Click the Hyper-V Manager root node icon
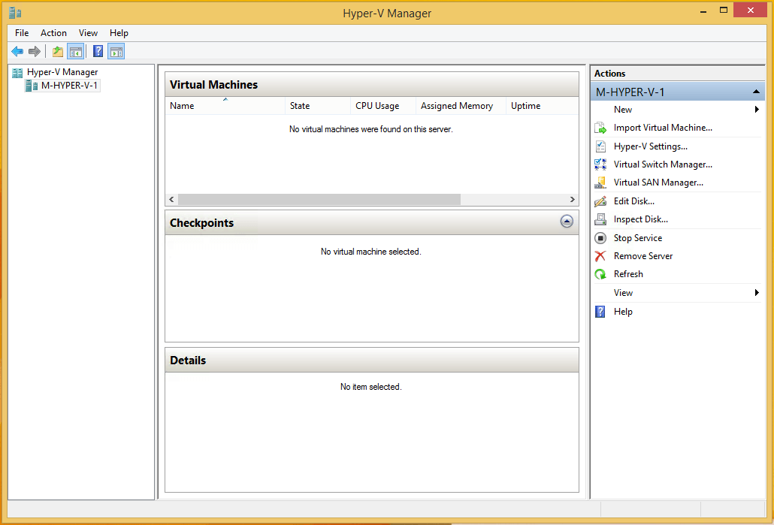Screen dimensions: 774x525 coord(17,73)
